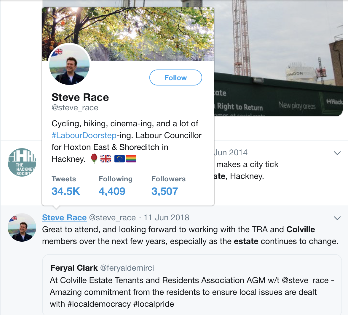
Task: Expand the options chevron on the Jun 2014 tweet
Action: pyautogui.click(x=337, y=153)
